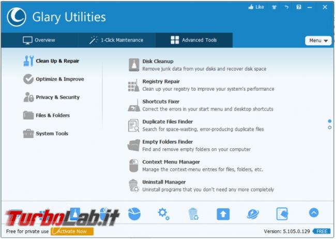Click 'Remove junk data from your disks' description

204,69
